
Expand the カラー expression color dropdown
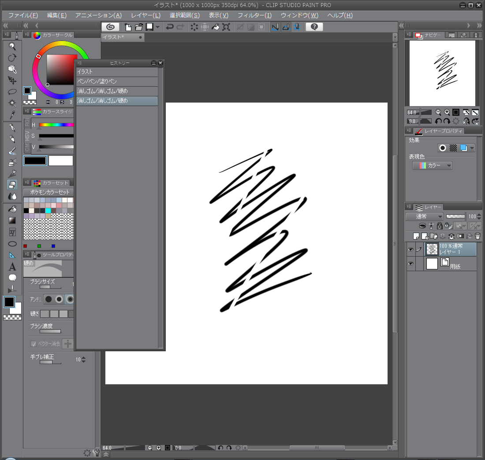pos(432,166)
